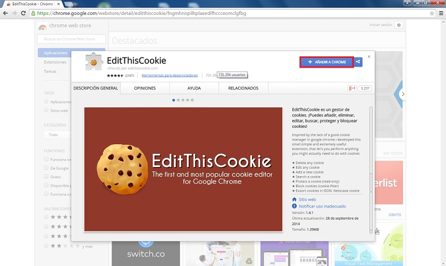
Task: Select the two-star y más rating radio
Action: pos(46,246)
